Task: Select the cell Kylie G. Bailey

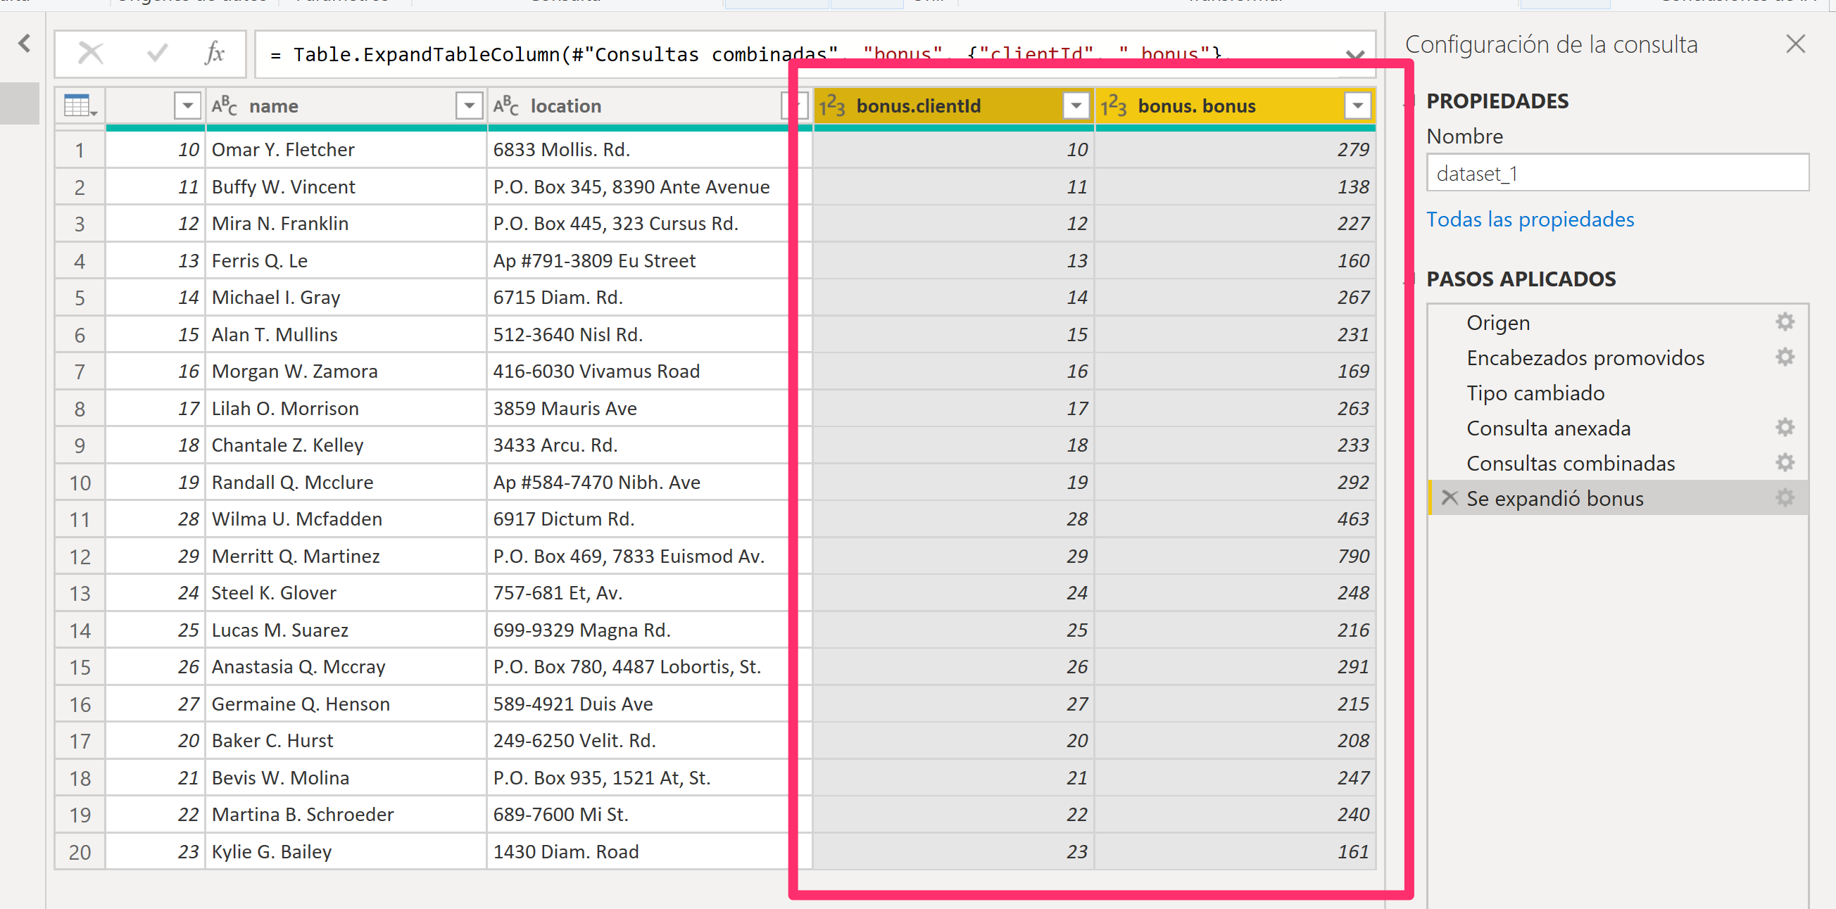Action: [346, 851]
